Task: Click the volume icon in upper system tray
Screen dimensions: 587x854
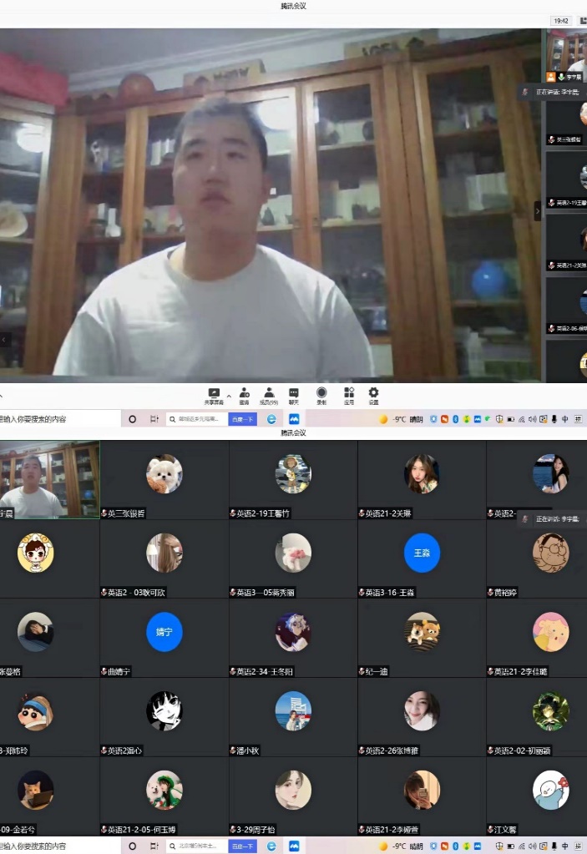Action: point(532,419)
